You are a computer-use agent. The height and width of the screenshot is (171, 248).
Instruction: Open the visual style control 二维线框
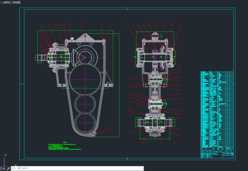point(16,2)
